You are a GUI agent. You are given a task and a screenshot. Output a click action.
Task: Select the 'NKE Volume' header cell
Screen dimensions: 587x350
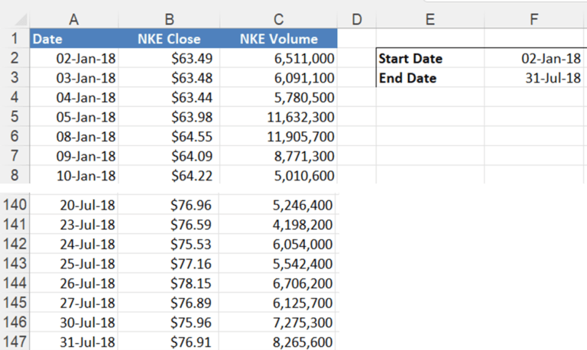[x=277, y=38]
